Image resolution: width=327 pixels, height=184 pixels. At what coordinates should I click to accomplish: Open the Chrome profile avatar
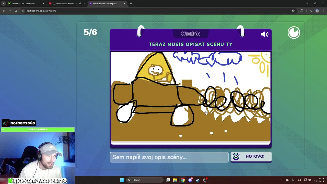point(317,11)
